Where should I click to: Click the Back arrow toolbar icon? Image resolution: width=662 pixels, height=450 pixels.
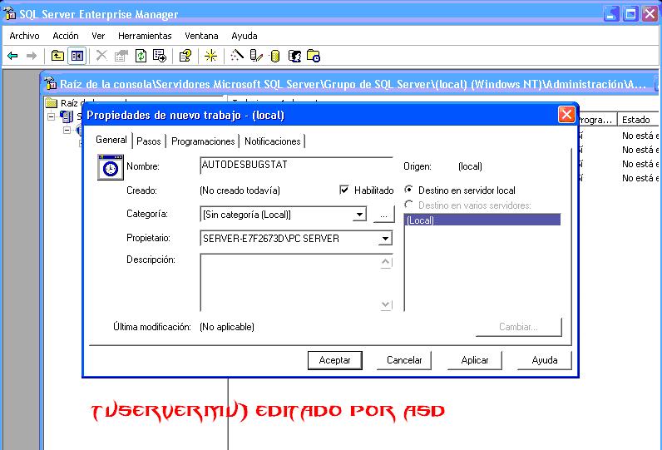point(12,56)
